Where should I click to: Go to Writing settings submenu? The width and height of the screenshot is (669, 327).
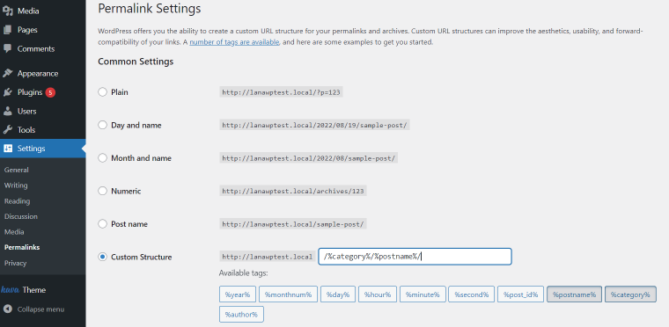tap(16, 185)
